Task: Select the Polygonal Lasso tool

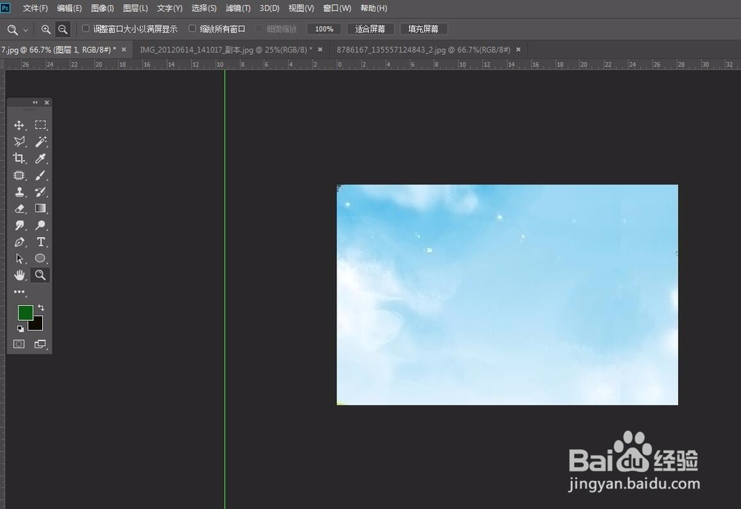Action: click(x=19, y=142)
